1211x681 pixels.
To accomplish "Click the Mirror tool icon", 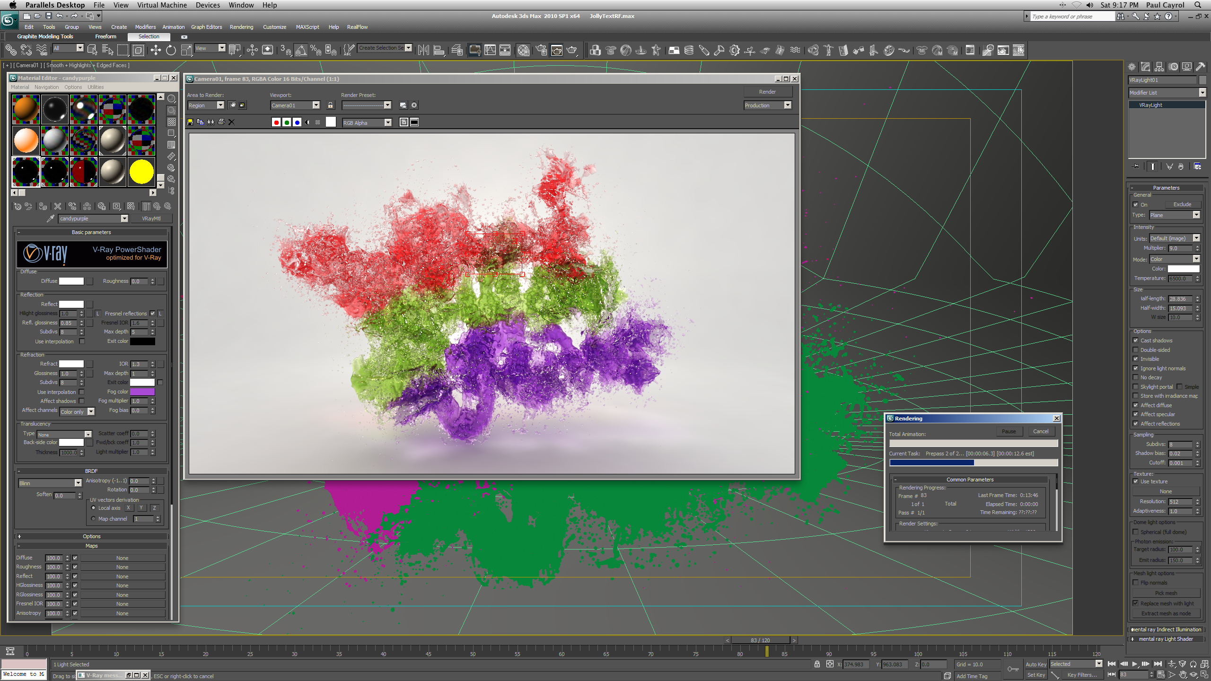I will point(423,50).
